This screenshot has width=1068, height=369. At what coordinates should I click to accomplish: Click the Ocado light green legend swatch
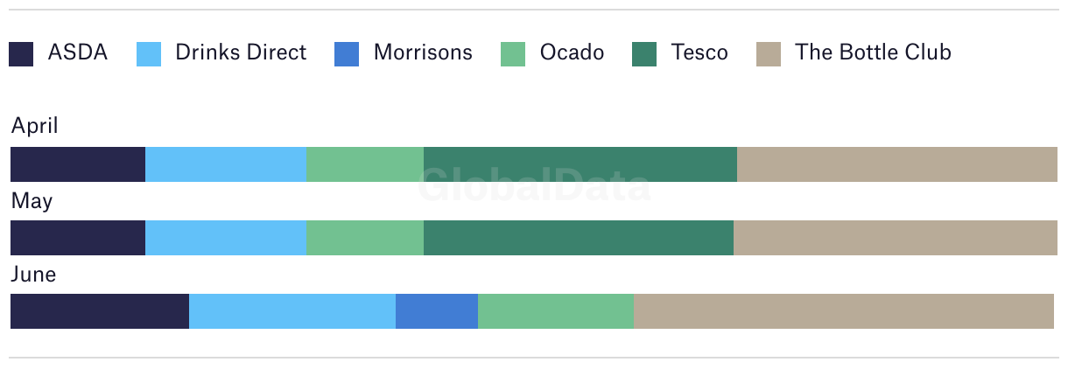pyautogui.click(x=513, y=54)
